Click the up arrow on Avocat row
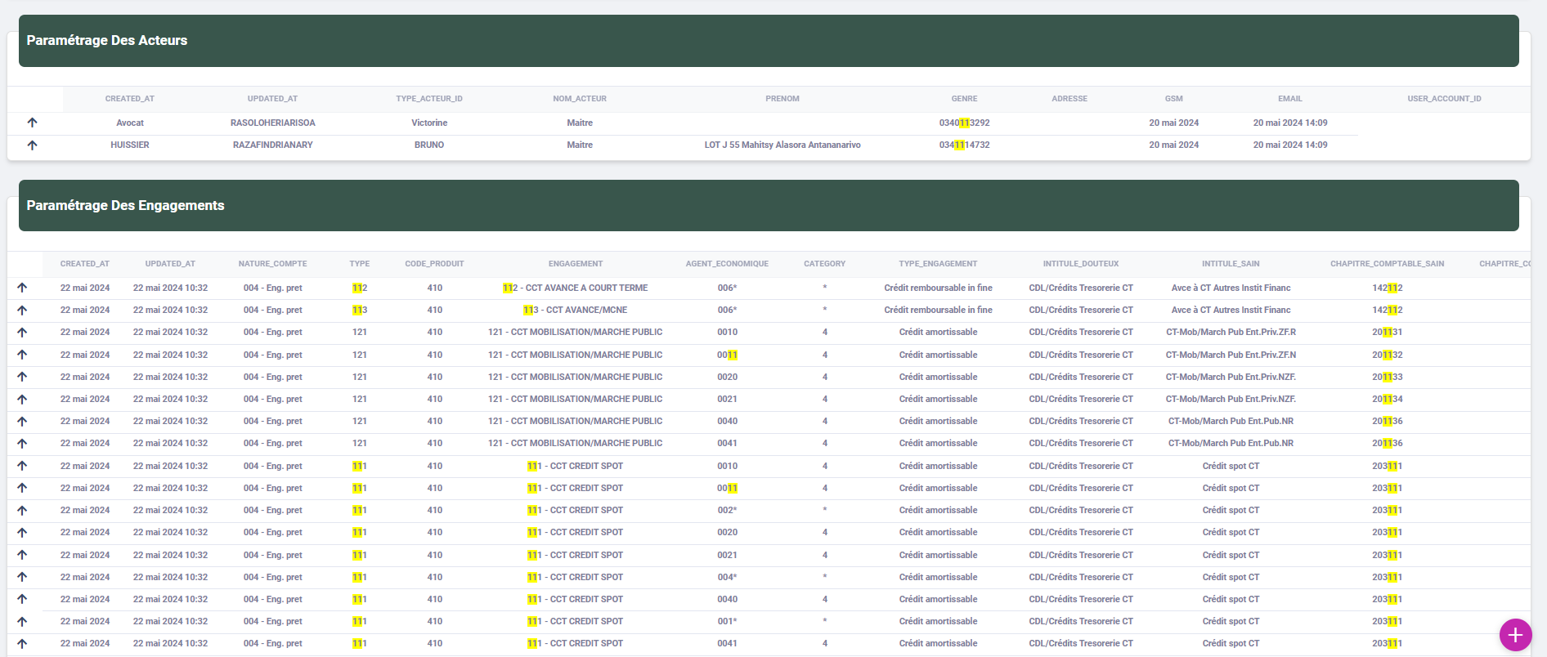The height and width of the screenshot is (657, 1547). (33, 123)
